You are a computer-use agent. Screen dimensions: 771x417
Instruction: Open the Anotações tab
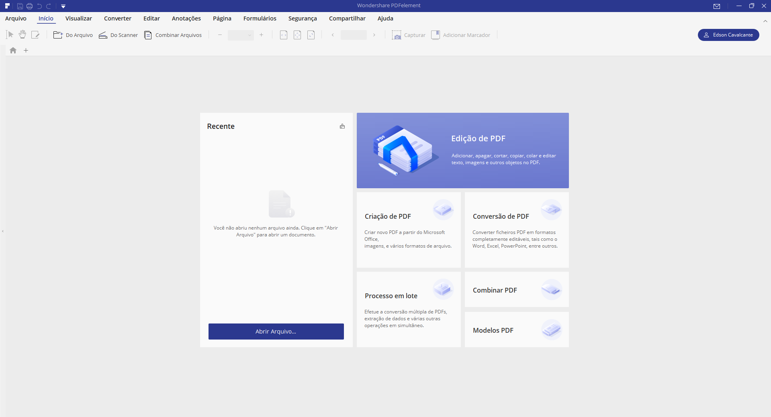[186, 18]
